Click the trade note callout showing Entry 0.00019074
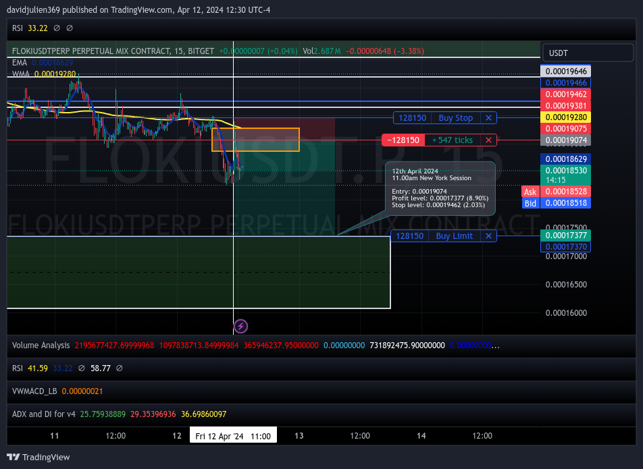 [440, 188]
